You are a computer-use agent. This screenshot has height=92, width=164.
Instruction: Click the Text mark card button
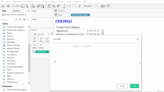tap(47, 40)
